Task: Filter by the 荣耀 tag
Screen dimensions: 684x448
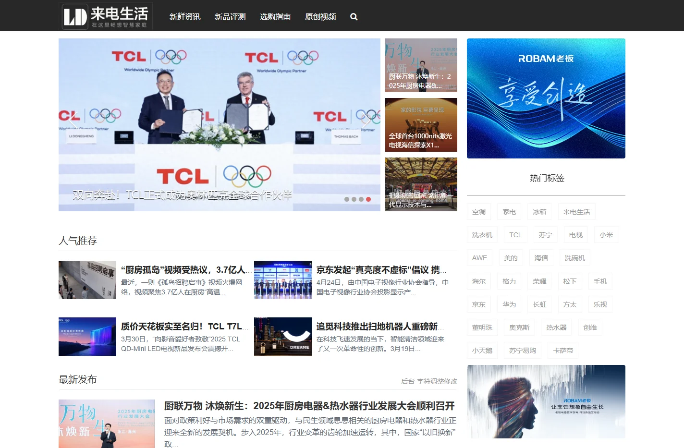Action: point(540,281)
